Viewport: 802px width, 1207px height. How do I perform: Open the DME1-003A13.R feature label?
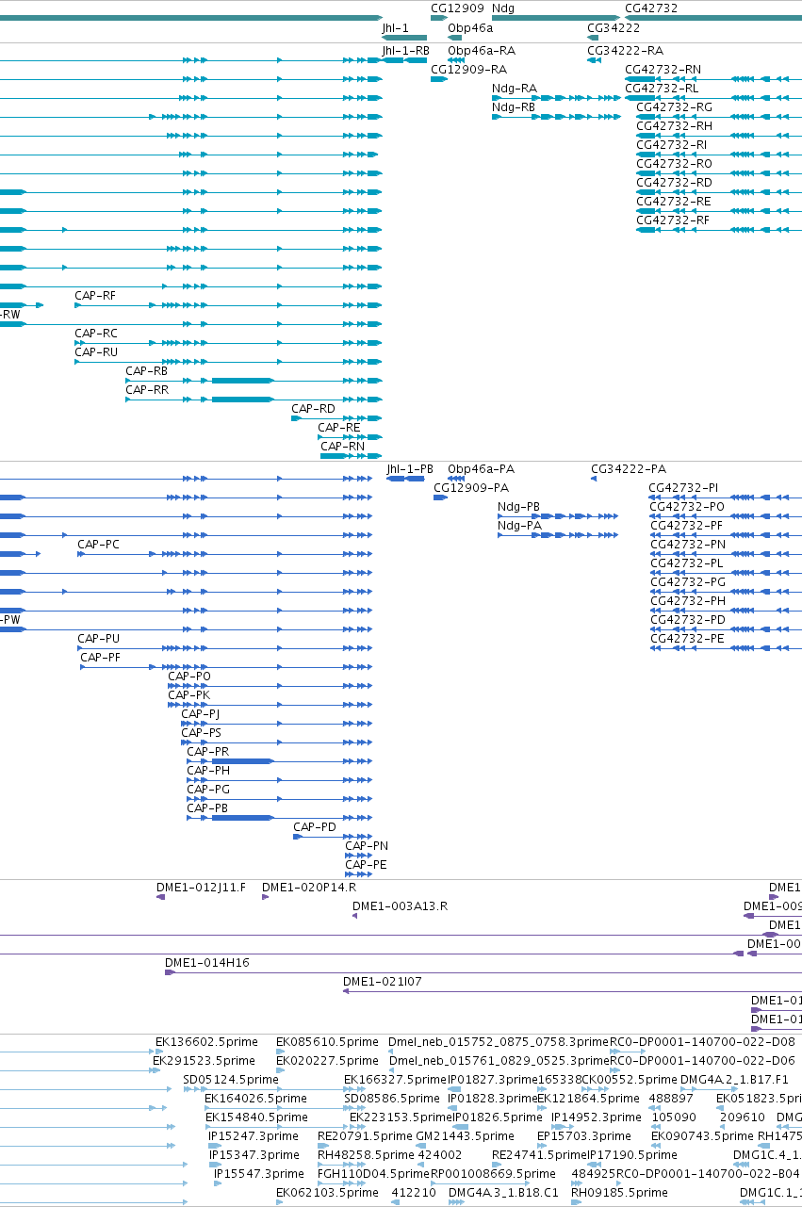400,906
